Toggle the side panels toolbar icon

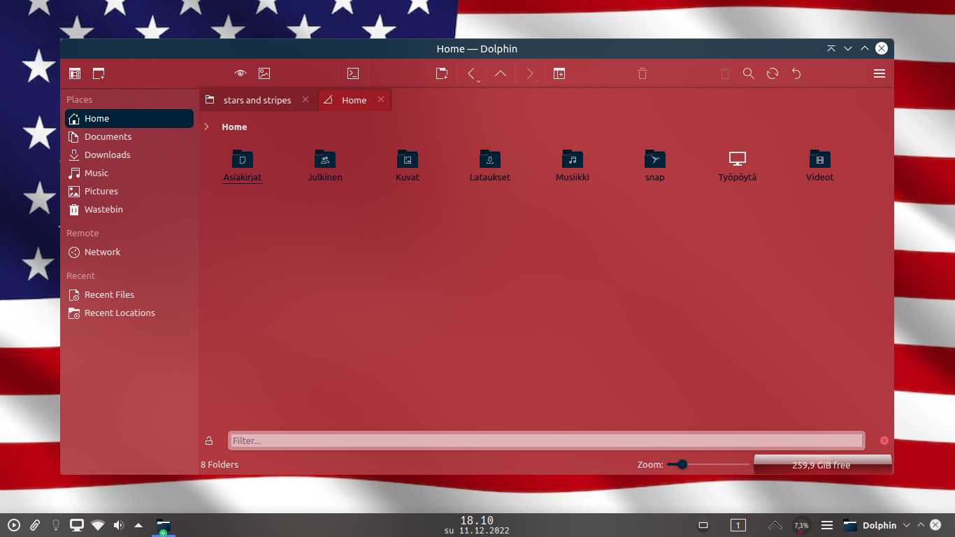click(75, 73)
